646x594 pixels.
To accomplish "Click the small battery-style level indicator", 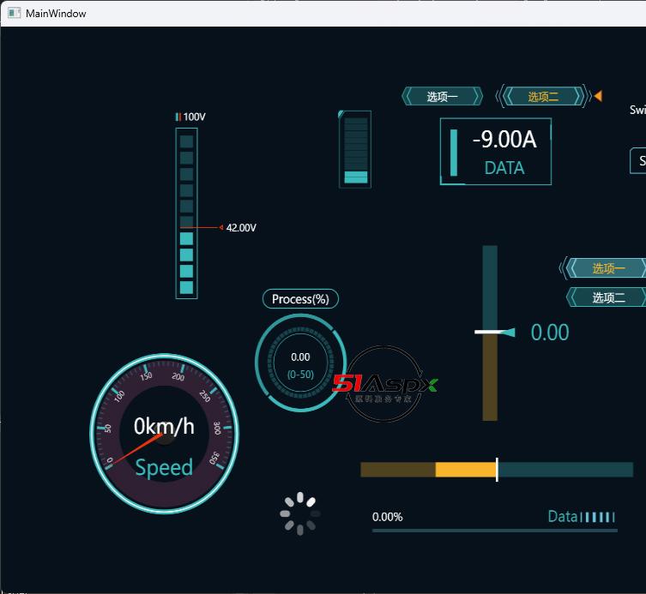I will click(355, 149).
